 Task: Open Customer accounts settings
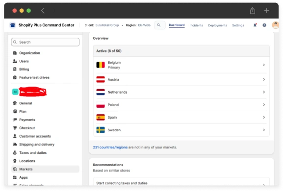tap(45, 136)
